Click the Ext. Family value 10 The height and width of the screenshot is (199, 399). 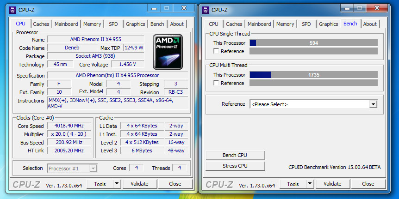point(59,92)
